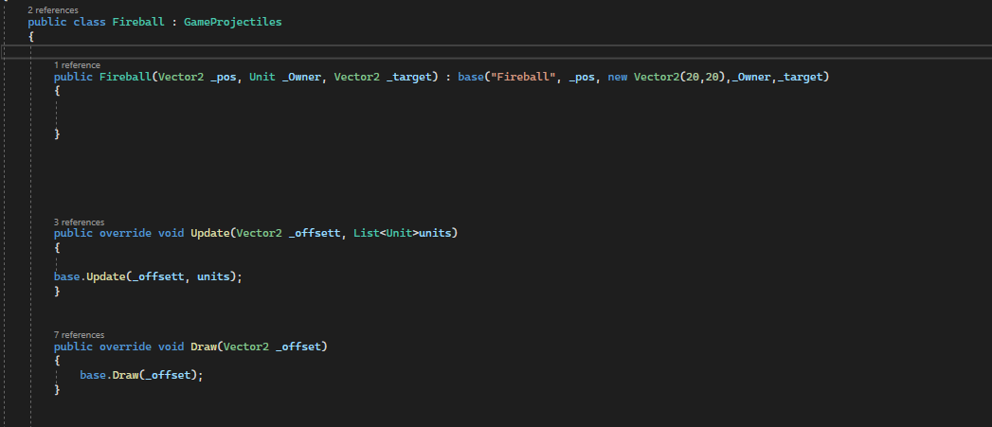
Task: Open the '7 references' CodeLens above Draw
Action: 79,335
